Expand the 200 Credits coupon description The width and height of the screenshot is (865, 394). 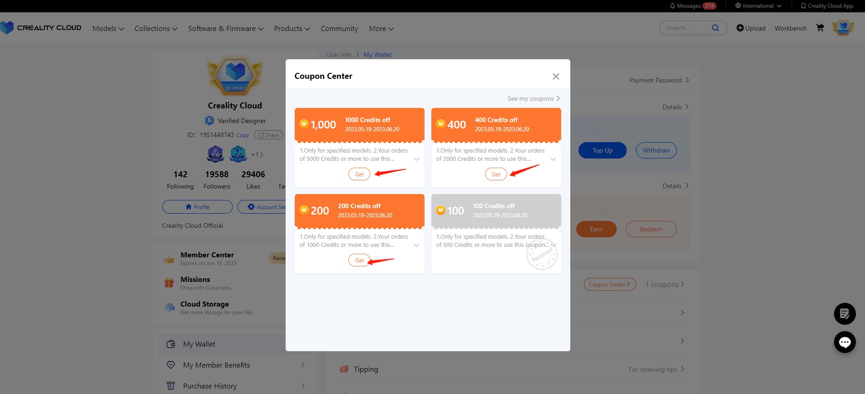tap(416, 245)
